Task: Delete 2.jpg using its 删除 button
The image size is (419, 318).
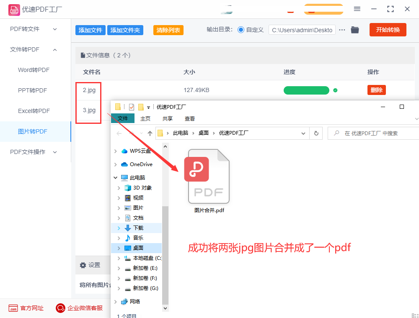Action: click(376, 90)
